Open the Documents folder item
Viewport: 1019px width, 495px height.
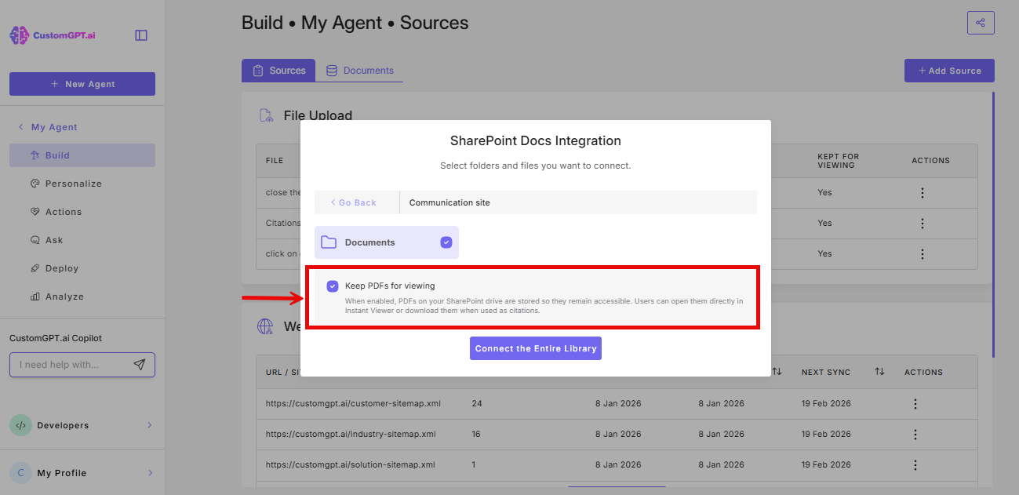pos(387,242)
